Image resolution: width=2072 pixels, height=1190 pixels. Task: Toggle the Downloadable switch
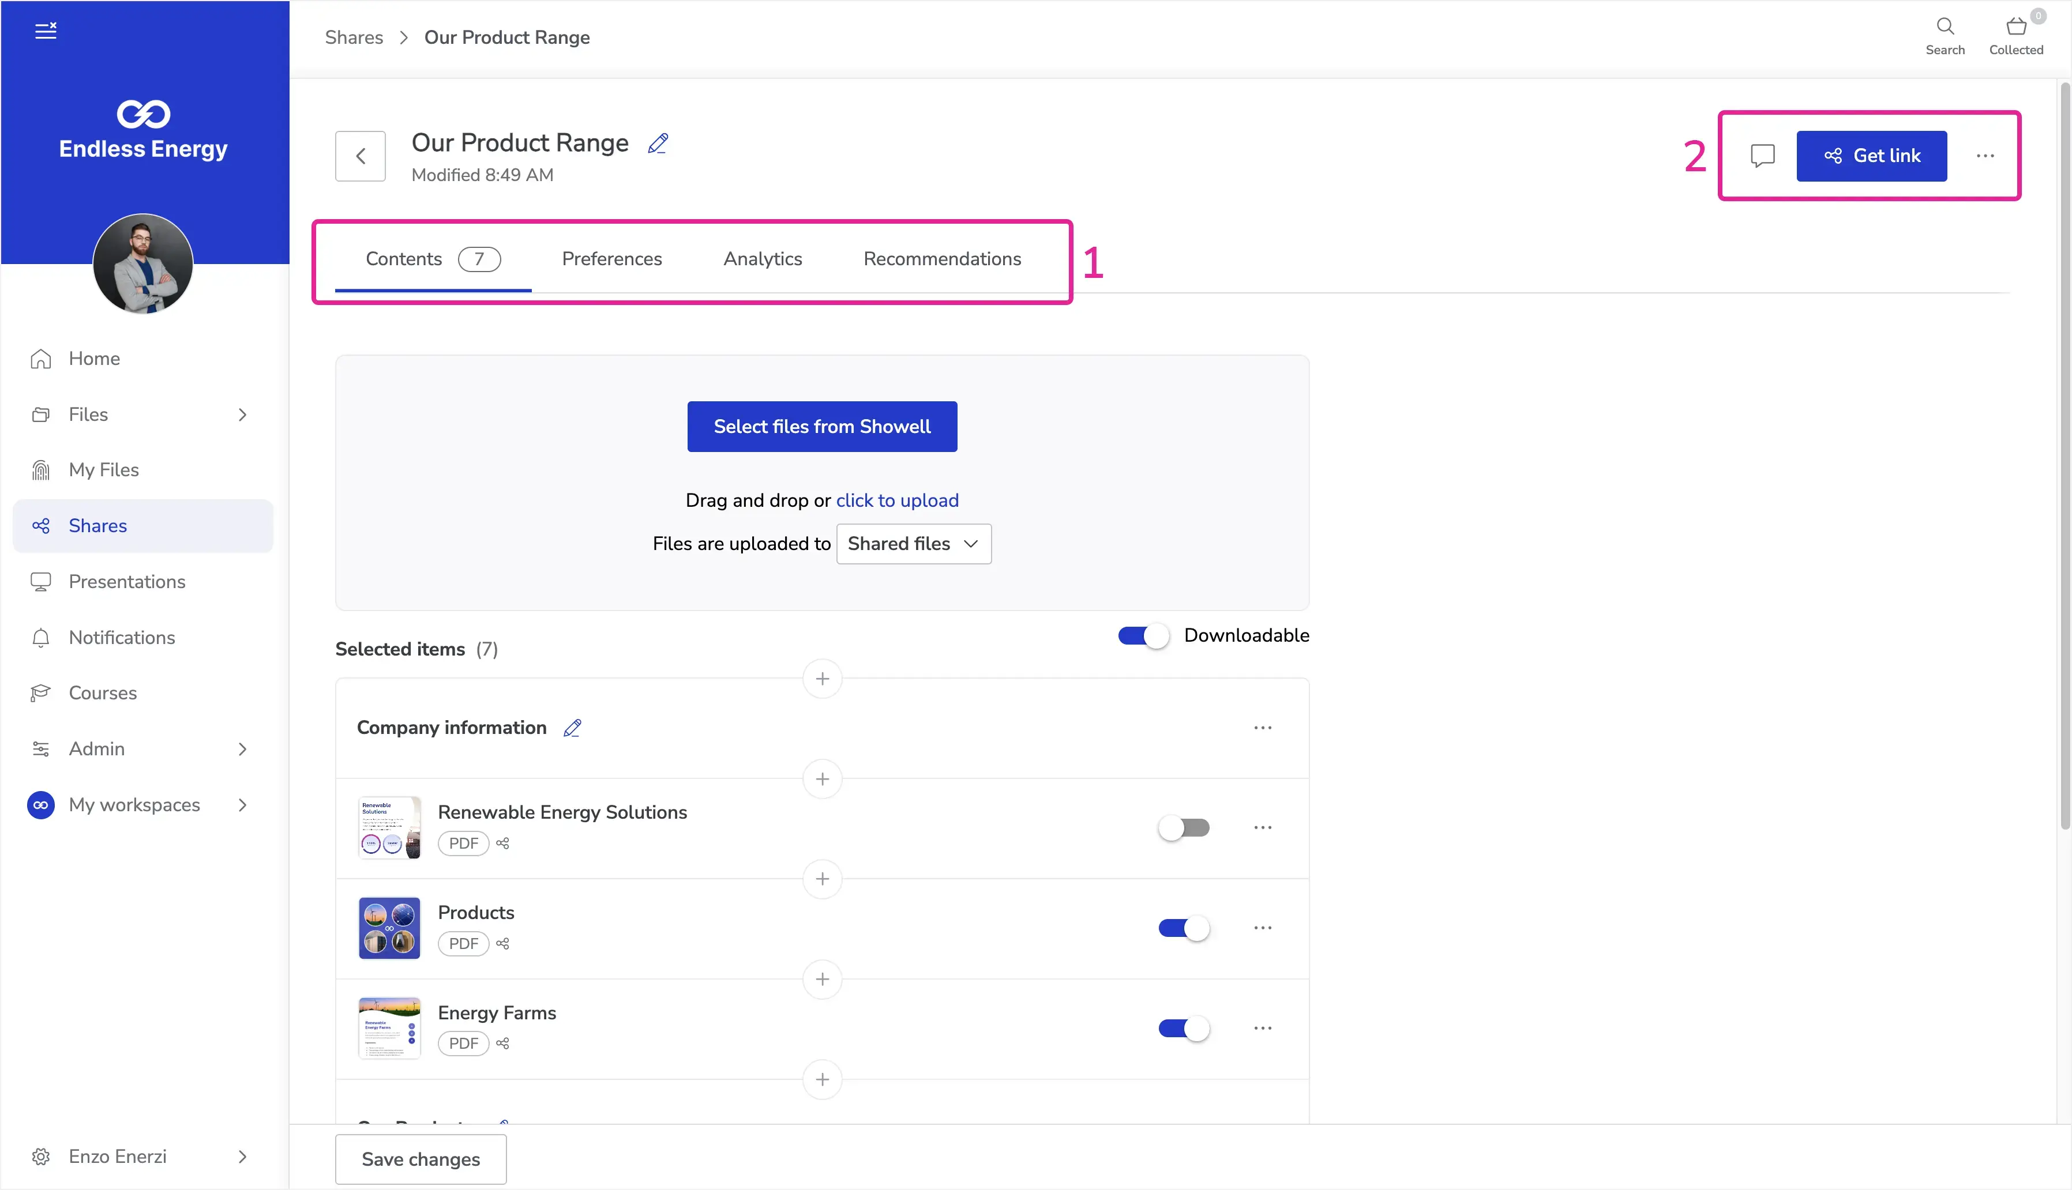tap(1143, 636)
